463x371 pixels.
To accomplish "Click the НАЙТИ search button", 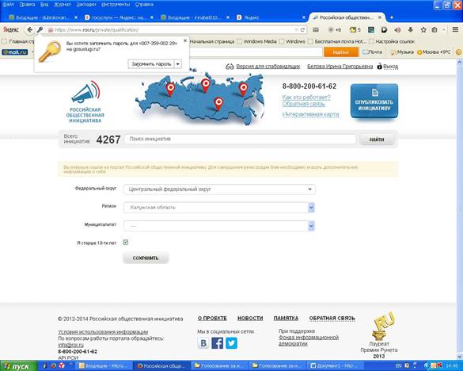I will point(377,140).
